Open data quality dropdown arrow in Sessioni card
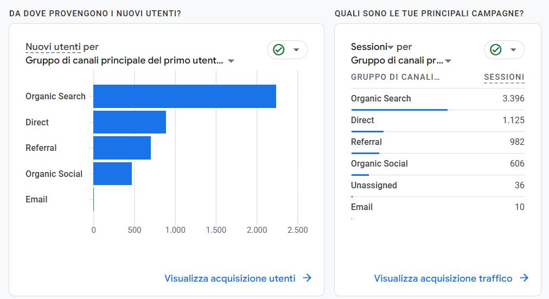 coord(513,50)
